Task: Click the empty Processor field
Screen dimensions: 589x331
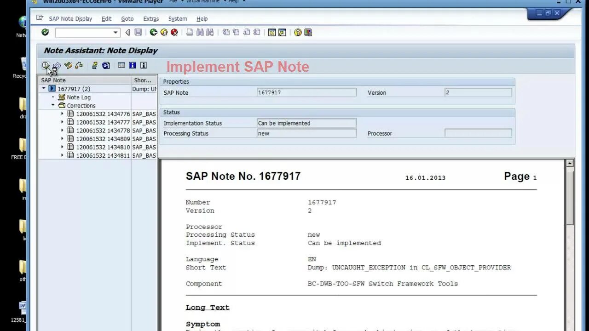Action: point(478,133)
